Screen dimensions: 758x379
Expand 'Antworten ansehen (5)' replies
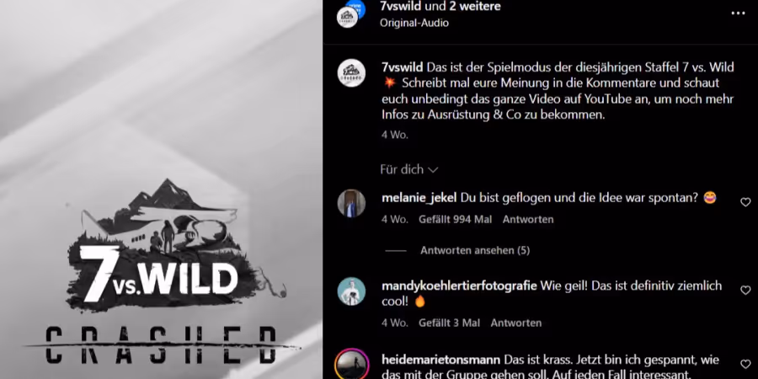point(475,250)
